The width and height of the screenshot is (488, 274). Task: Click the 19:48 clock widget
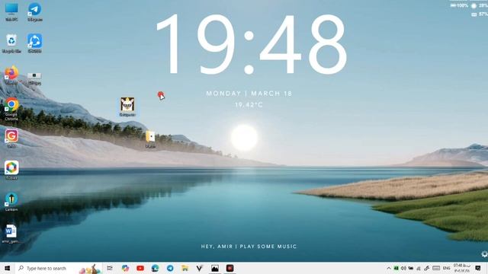tap(252, 44)
